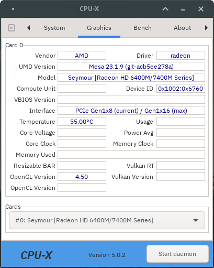
Task: Open the window menu dot in title bar
Action: click(13, 9)
